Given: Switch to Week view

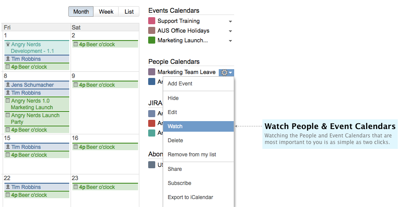Looking at the screenshot, I should pos(106,12).
